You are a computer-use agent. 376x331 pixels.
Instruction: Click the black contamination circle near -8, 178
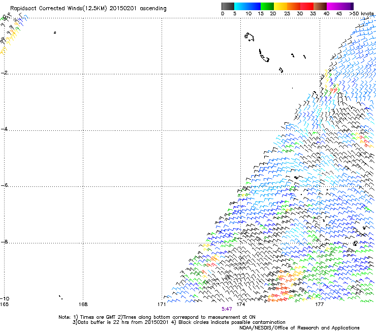point(355,243)
